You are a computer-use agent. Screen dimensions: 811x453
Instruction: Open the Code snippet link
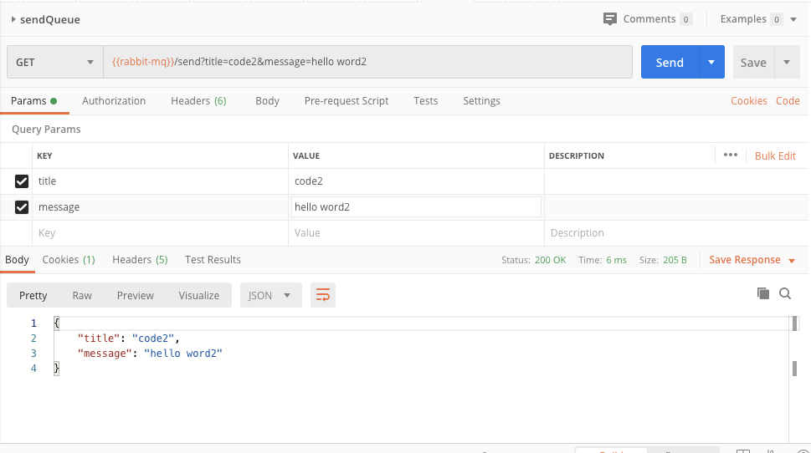(788, 101)
